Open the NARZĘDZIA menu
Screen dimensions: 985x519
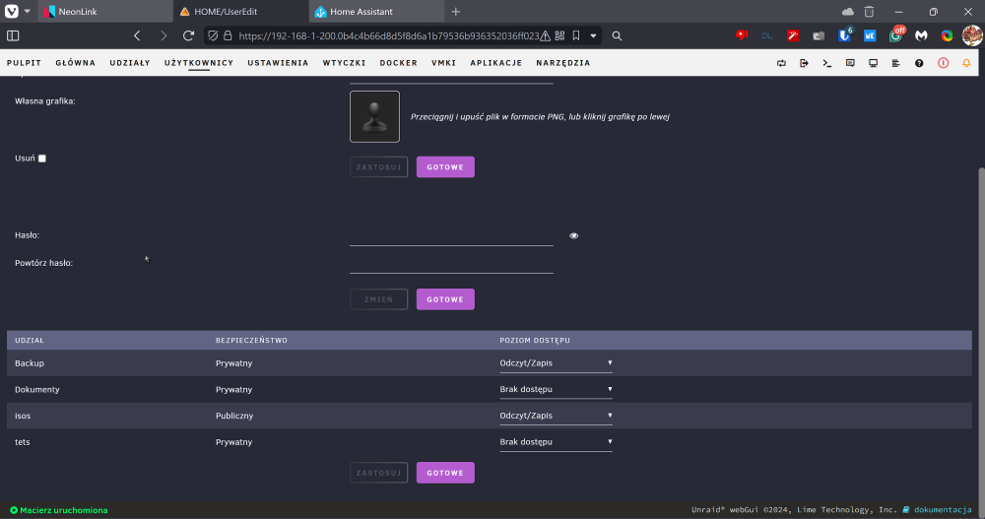pos(563,63)
